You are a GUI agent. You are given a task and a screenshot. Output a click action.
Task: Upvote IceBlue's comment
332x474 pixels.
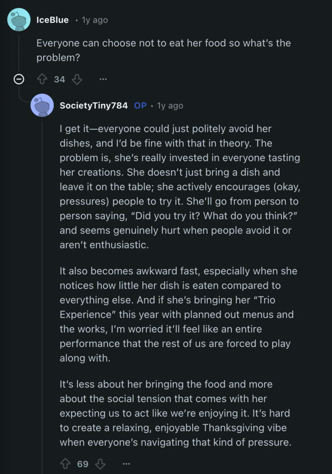click(42, 79)
